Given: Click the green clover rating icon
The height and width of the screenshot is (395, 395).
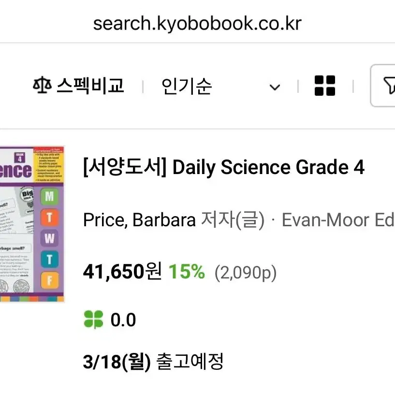Looking at the screenshot, I should coord(93,320).
